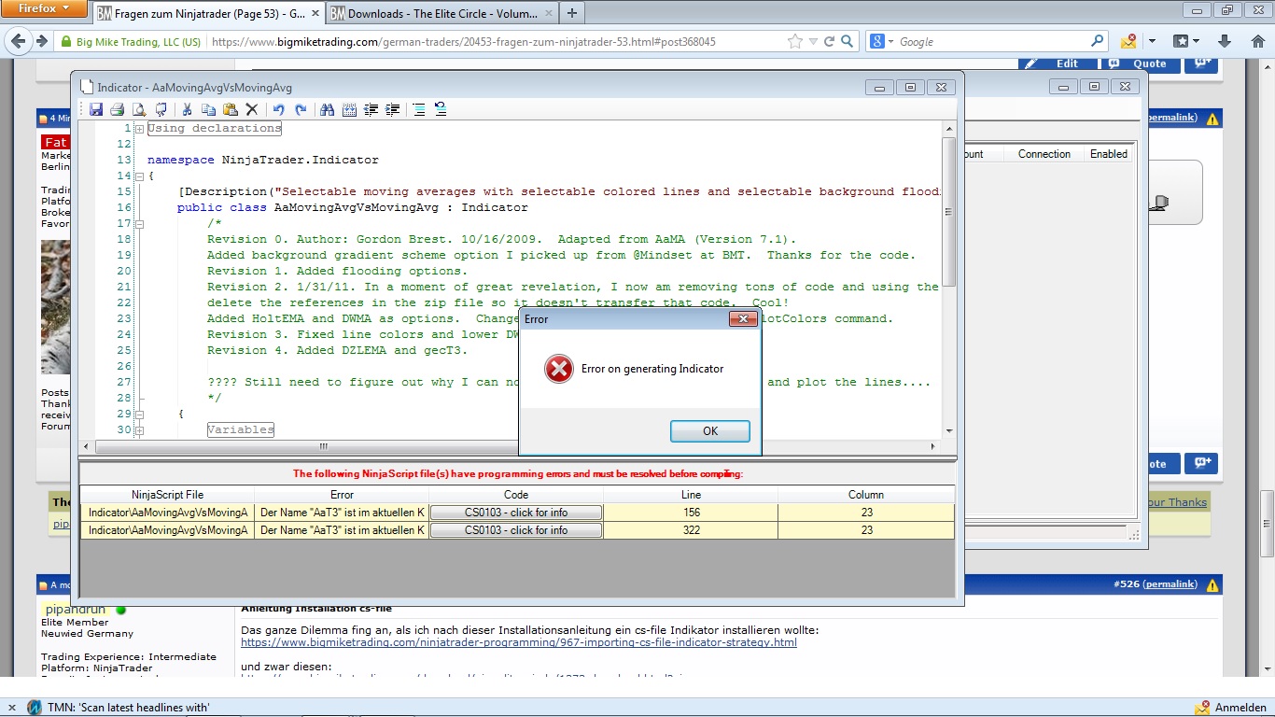Click CS0103 info button for line 156
Screen dimensions: 1275x717
(x=516, y=513)
